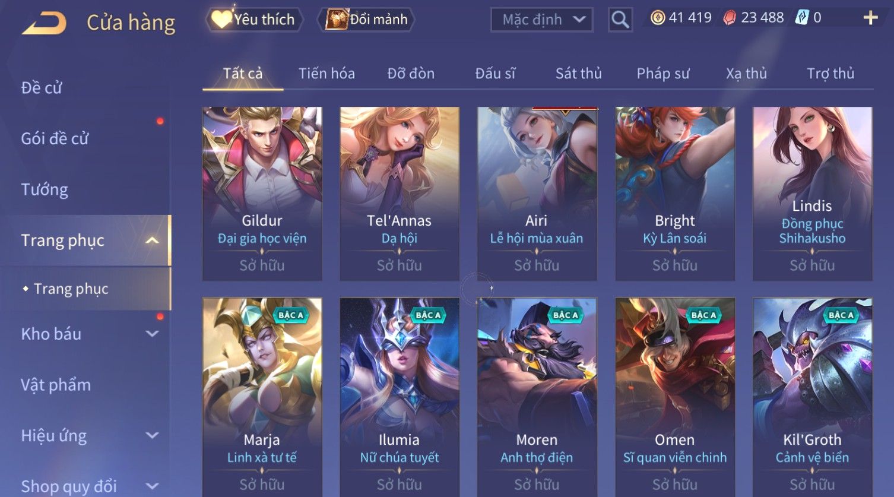Open the Tướng sidebar menu
Screen dimensions: 894x497
point(45,189)
